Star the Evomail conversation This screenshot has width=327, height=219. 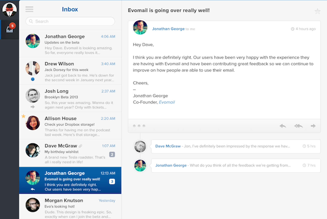click(317, 11)
